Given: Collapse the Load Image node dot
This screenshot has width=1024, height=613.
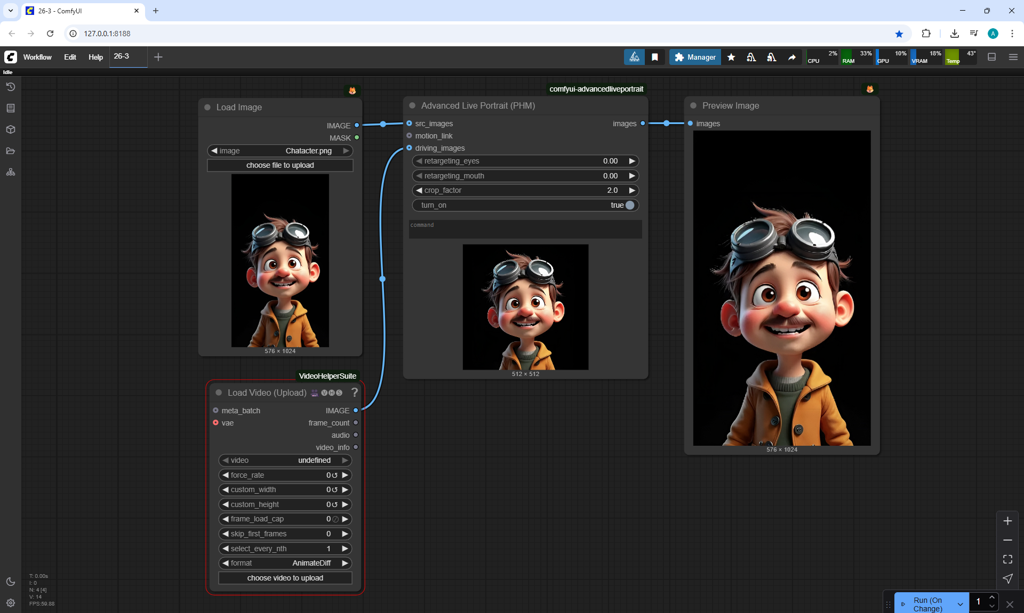Looking at the screenshot, I should pos(207,107).
